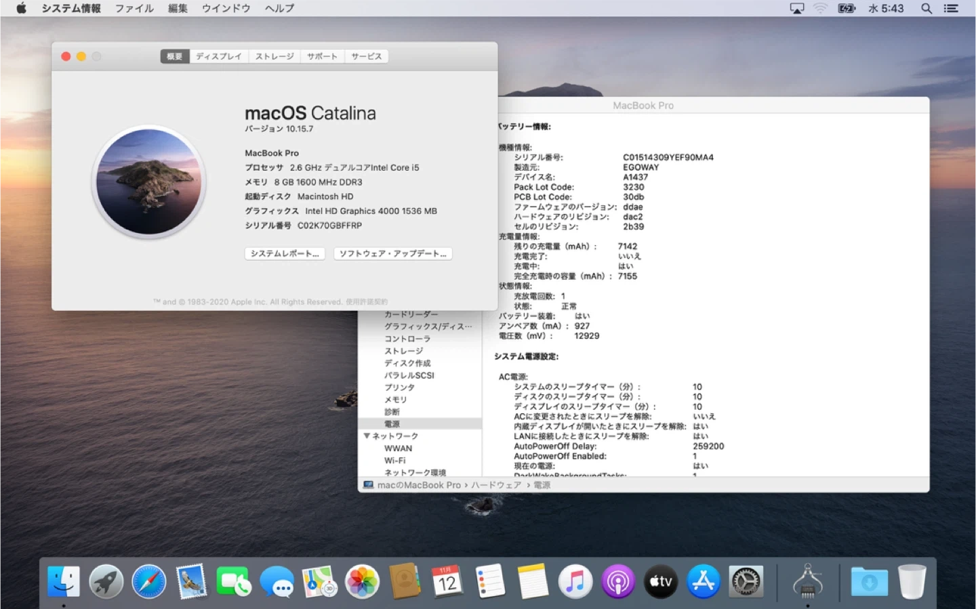Open the 使用許諾契約 license link
This screenshot has height=609, width=976.
coord(367,302)
